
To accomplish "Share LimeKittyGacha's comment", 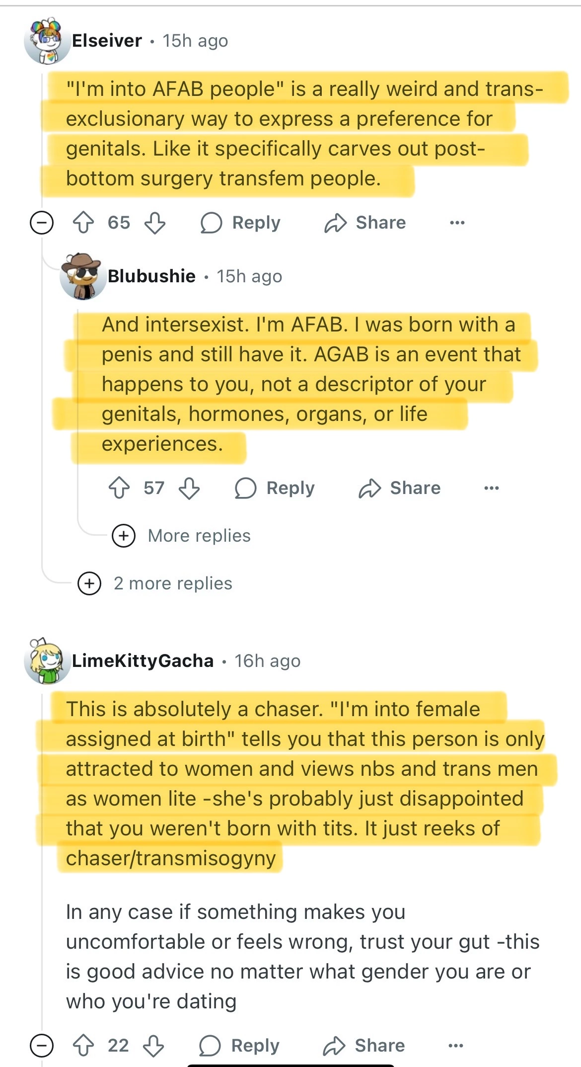I will (x=364, y=1045).
